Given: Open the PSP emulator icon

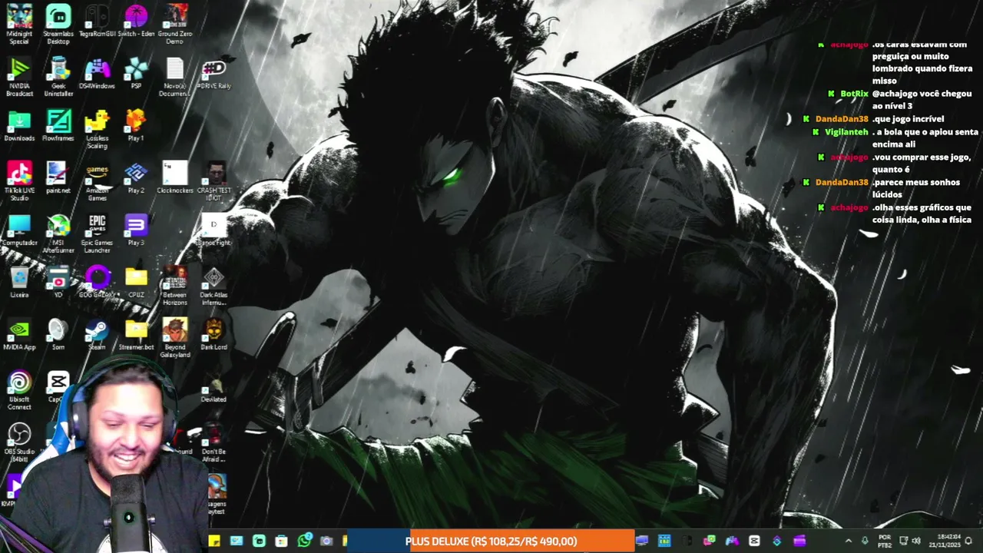Looking at the screenshot, I should click(x=136, y=74).
